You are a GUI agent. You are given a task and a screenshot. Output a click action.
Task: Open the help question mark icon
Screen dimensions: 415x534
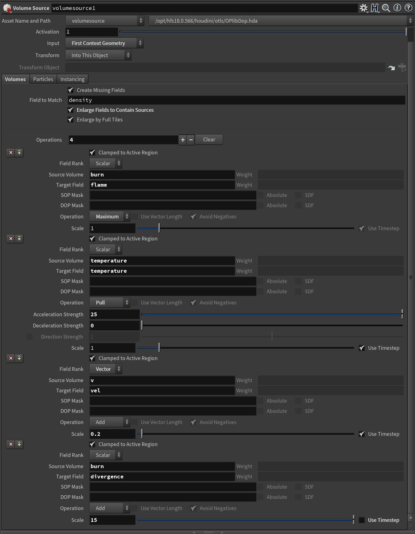coord(408,8)
